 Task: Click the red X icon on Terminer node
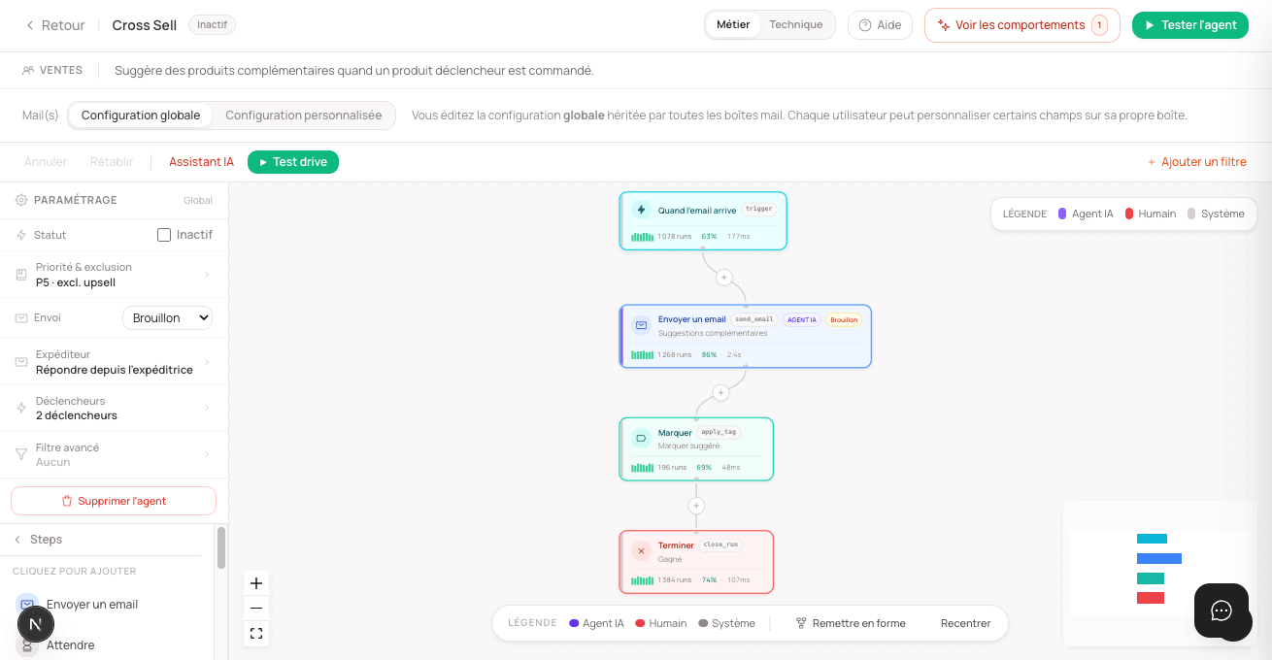click(641, 551)
